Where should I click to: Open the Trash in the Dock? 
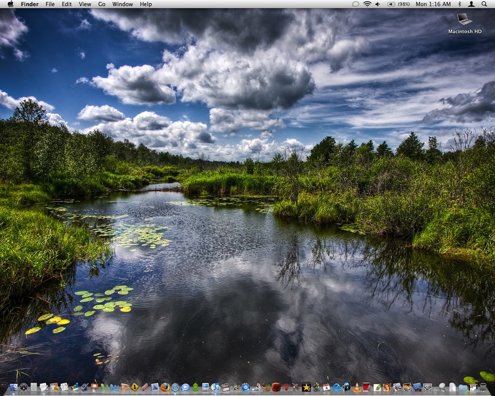coord(483,387)
